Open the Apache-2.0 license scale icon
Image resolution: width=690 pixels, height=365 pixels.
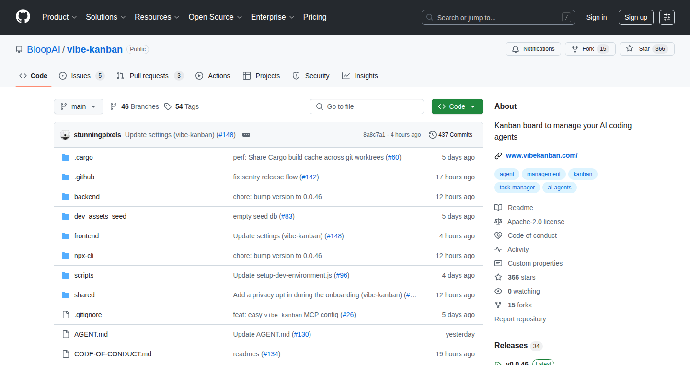(498, 222)
